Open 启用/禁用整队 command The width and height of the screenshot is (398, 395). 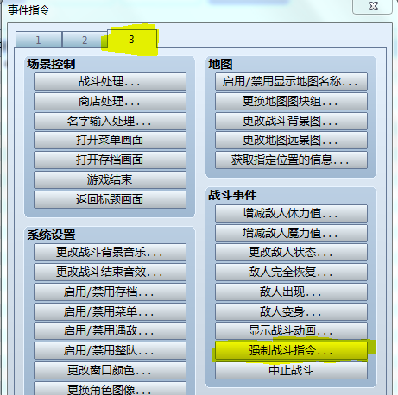pos(110,350)
